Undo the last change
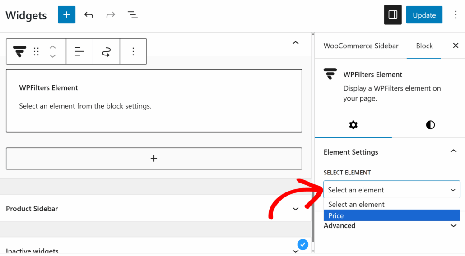The image size is (465, 256). pyautogui.click(x=88, y=15)
